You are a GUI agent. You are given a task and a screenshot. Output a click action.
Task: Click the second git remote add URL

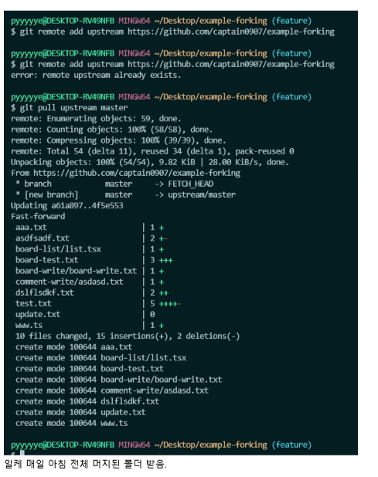pos(231,65)
